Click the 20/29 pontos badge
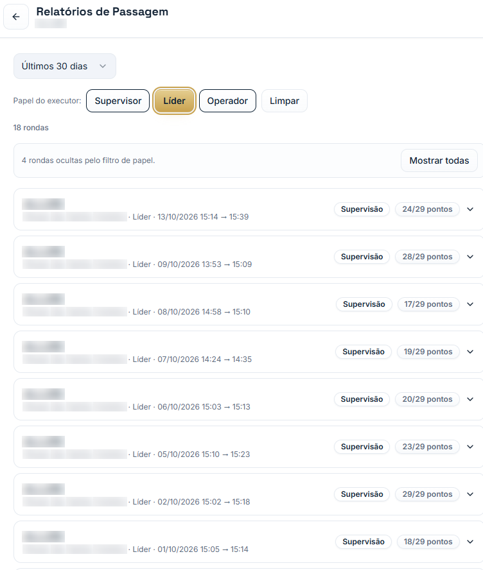Viewport: 483px width, 570px height. coord(427,399)
